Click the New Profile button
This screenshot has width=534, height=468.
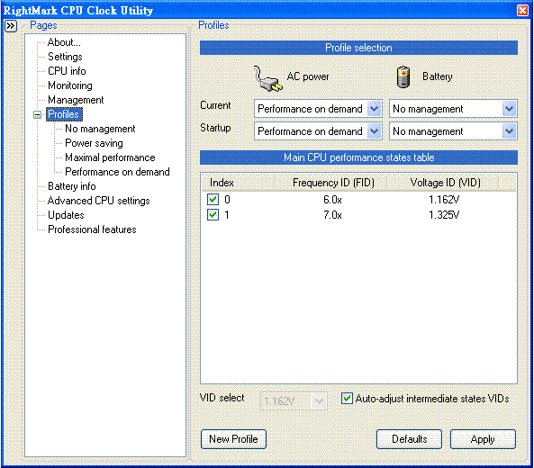click(233, 439)
